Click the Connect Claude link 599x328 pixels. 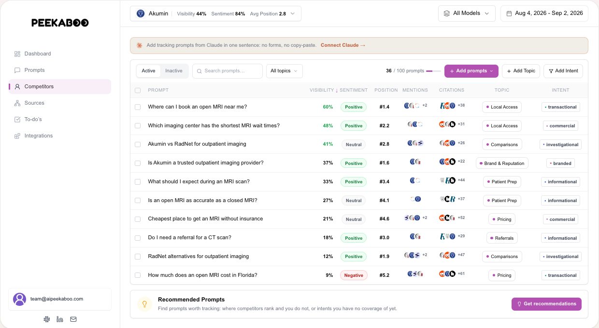click(x=343, y=45)
